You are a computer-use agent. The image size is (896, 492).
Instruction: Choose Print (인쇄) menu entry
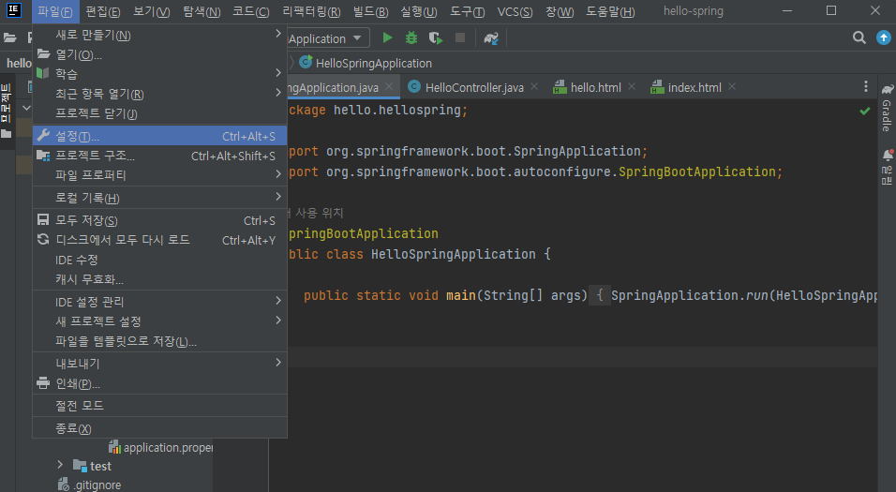[x=160, y=383]
